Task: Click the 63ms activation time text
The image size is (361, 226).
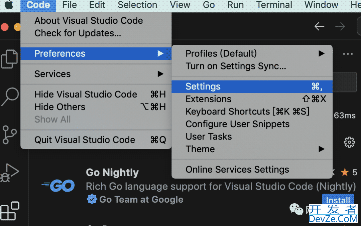Action: point(345,116)
